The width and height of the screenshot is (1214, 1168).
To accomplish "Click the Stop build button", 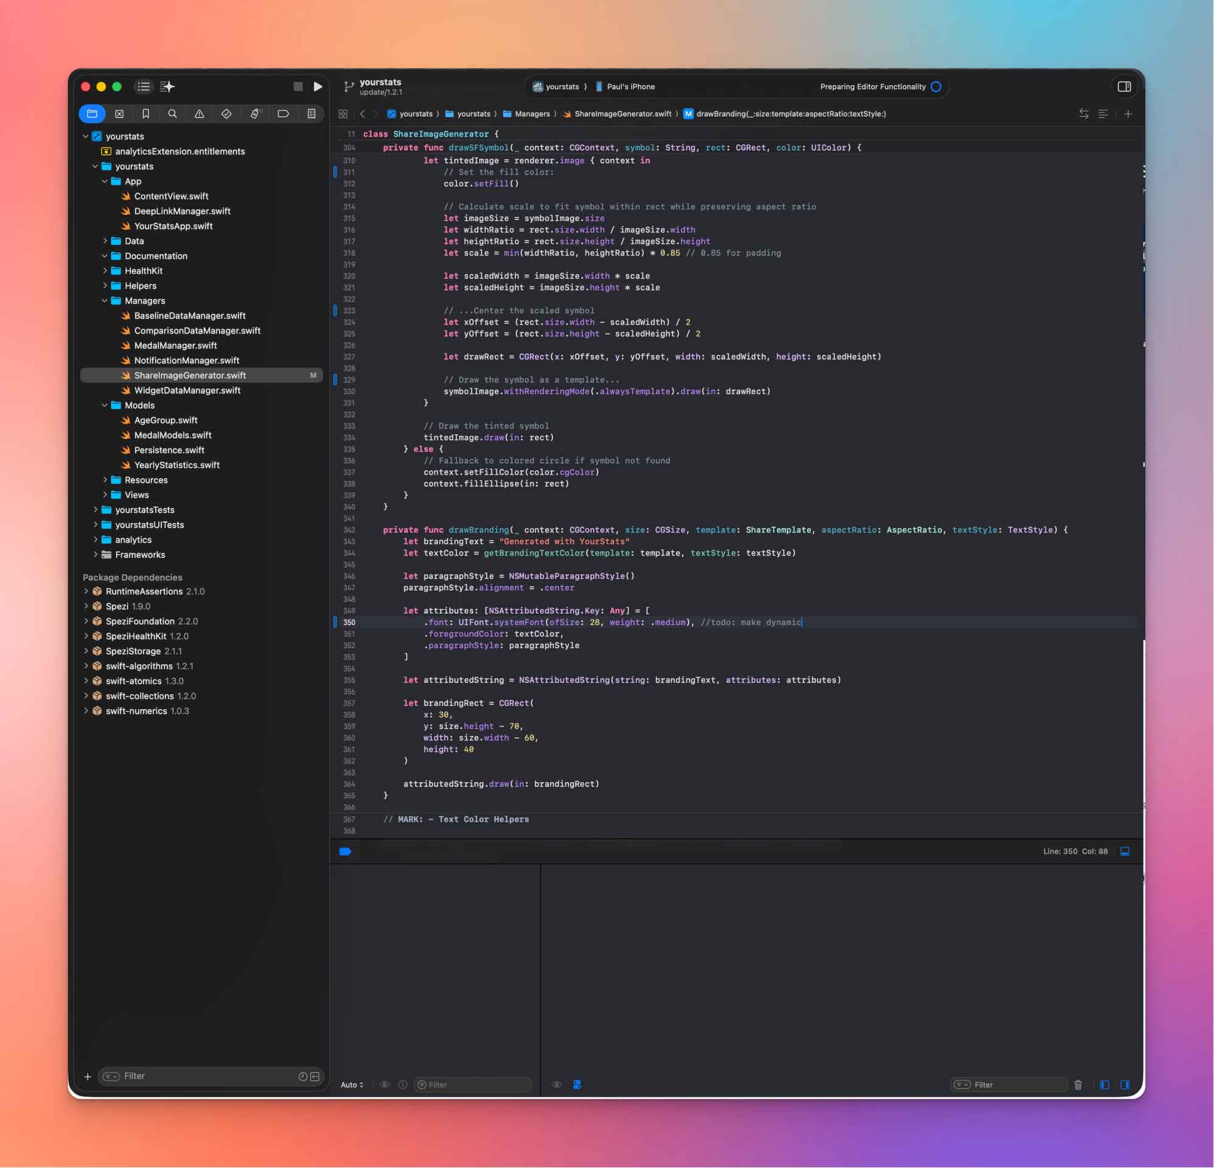I will [x=298, y=87].
